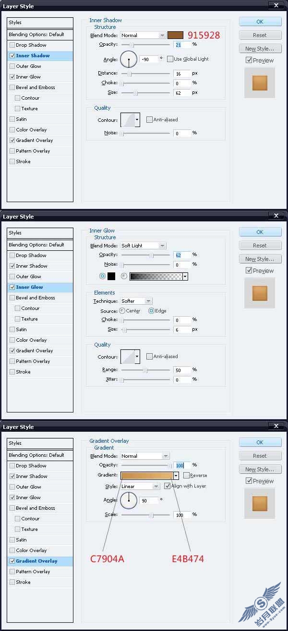Enable Anti-aliased in Inner Shadow dialog

tap(149, 119)
